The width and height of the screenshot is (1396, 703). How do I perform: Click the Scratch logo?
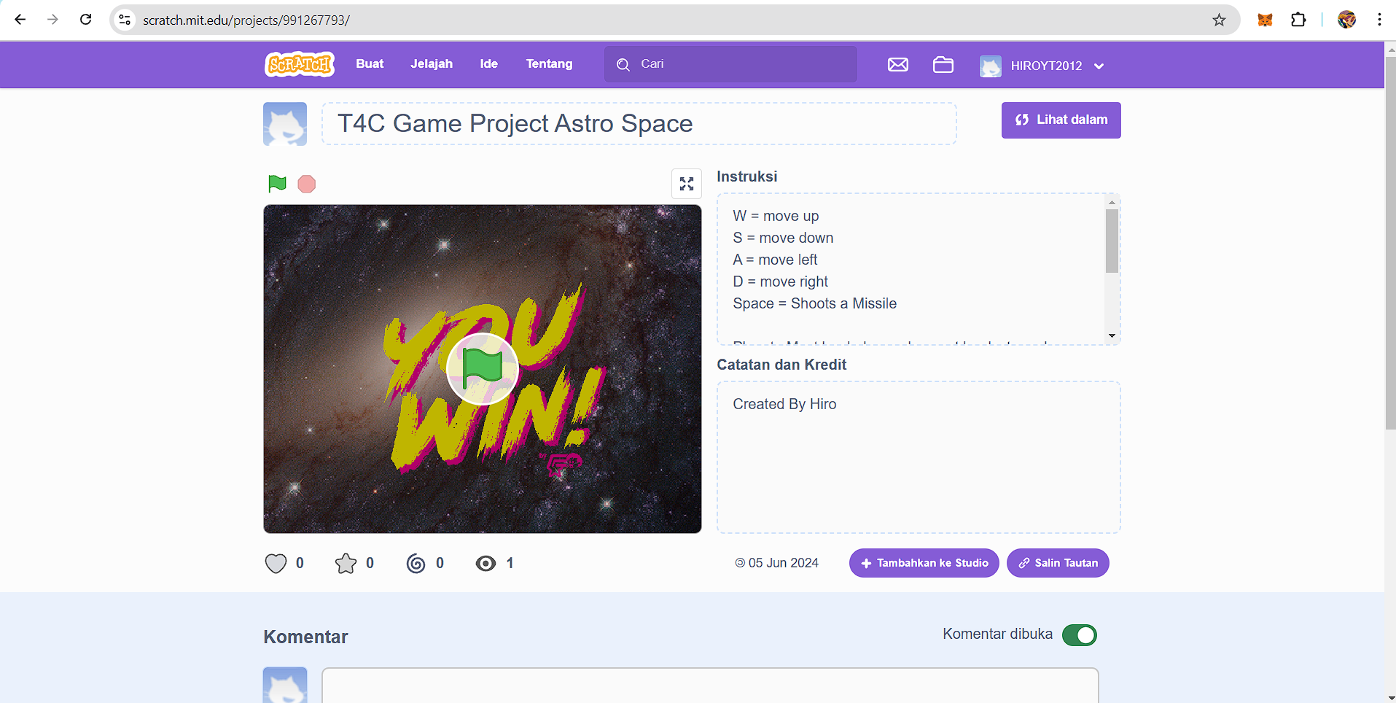(299, 64)
